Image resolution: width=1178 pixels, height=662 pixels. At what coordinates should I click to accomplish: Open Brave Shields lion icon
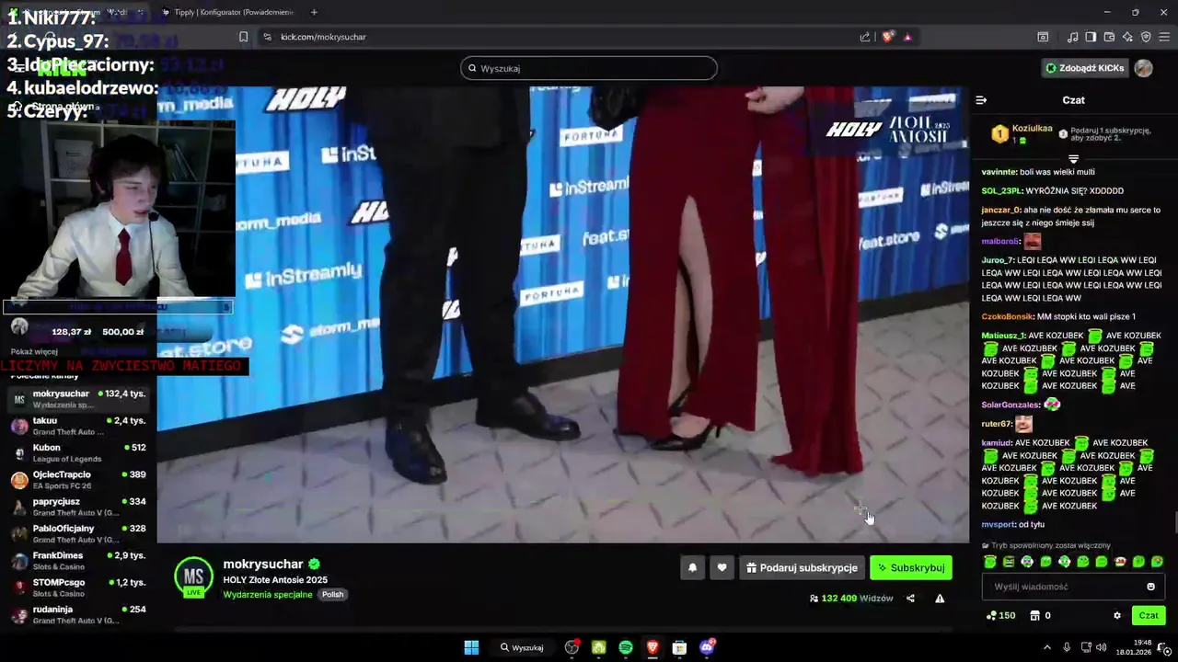coord(887,37)
